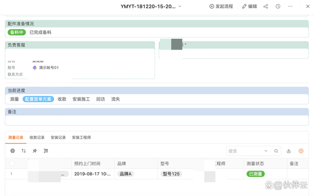Switch to 收款记录 tab
This screenshot has width=314, height=196.
point(37,138)
